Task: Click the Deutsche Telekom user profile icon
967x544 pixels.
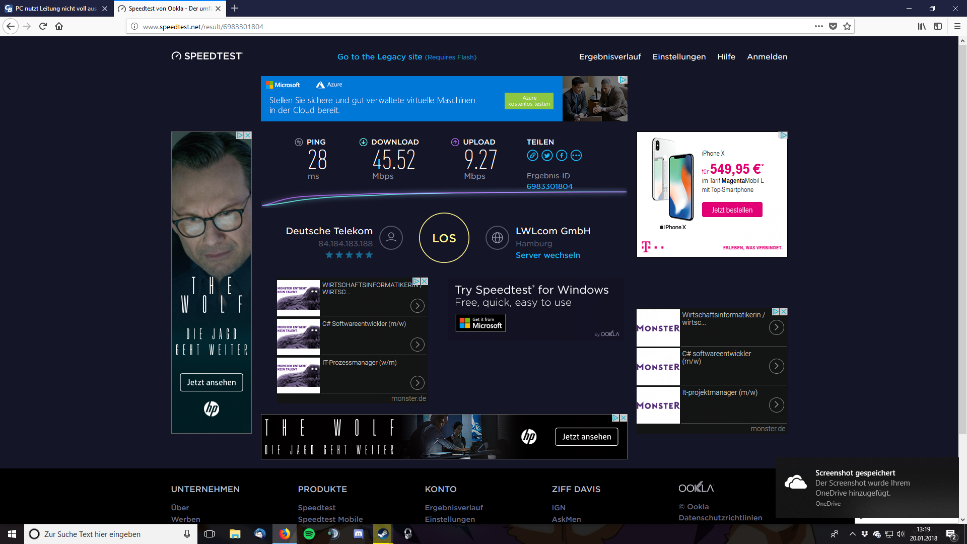Action: [x=391, y=238]
